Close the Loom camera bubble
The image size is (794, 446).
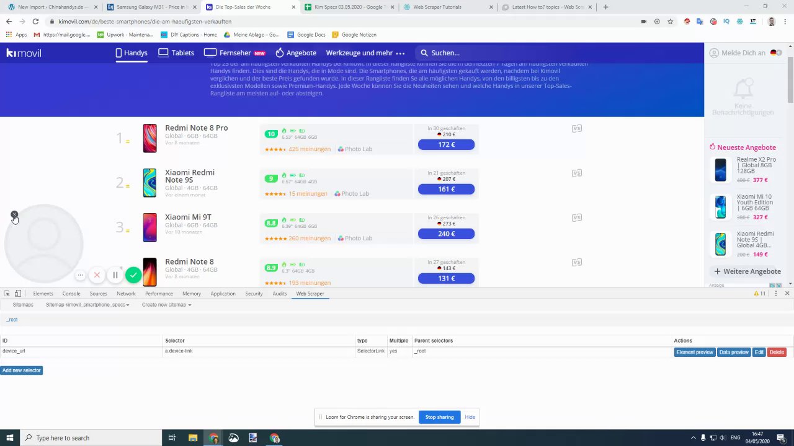click(14, 215)
